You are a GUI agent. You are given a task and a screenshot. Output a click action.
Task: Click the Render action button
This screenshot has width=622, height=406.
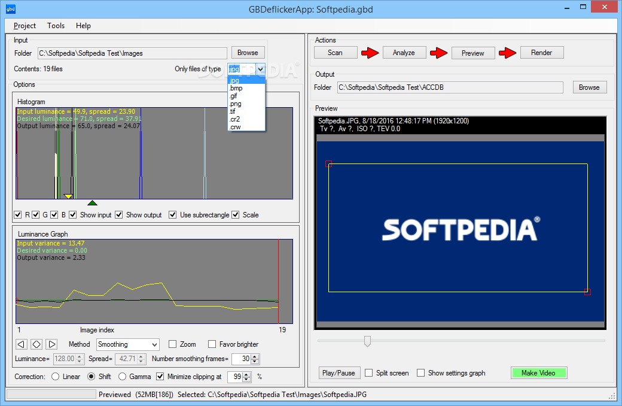[x=541, y=53]
